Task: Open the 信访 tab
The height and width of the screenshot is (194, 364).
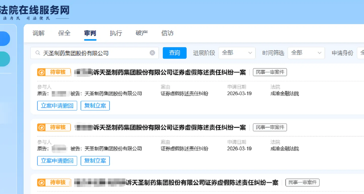Action: point(167,33)
